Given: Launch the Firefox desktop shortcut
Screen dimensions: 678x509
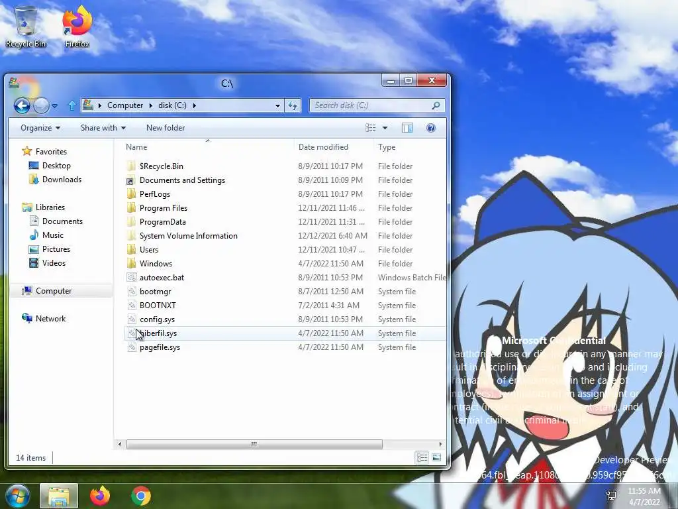Looking at the screenshot, I should click(x=77, y=27).
